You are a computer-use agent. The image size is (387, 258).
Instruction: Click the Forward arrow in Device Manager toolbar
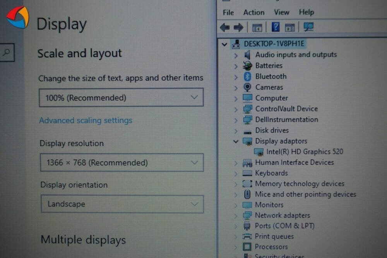[x=238, y=27]
